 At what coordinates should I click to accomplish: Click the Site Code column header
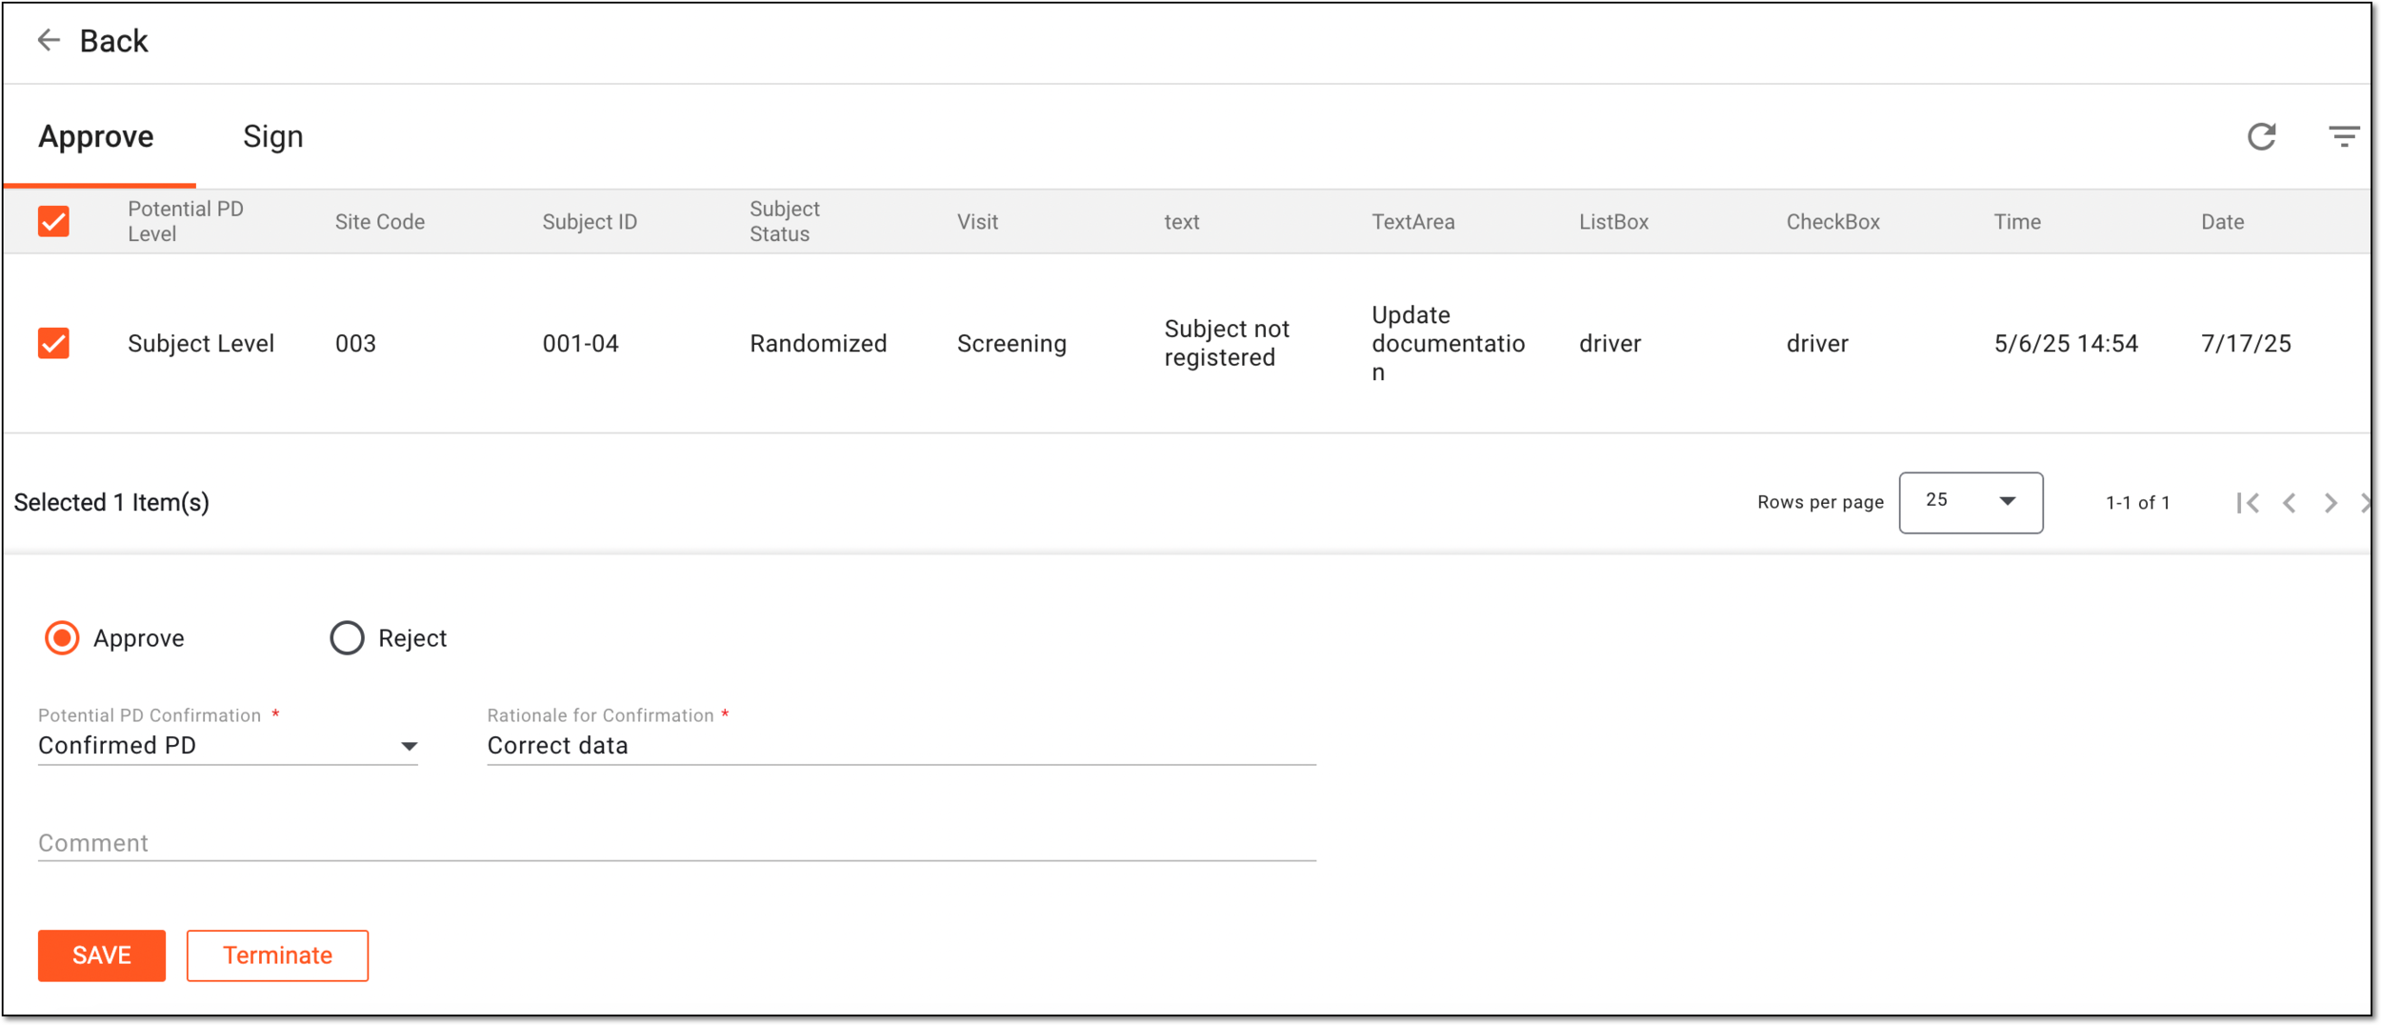click(379, 222)
